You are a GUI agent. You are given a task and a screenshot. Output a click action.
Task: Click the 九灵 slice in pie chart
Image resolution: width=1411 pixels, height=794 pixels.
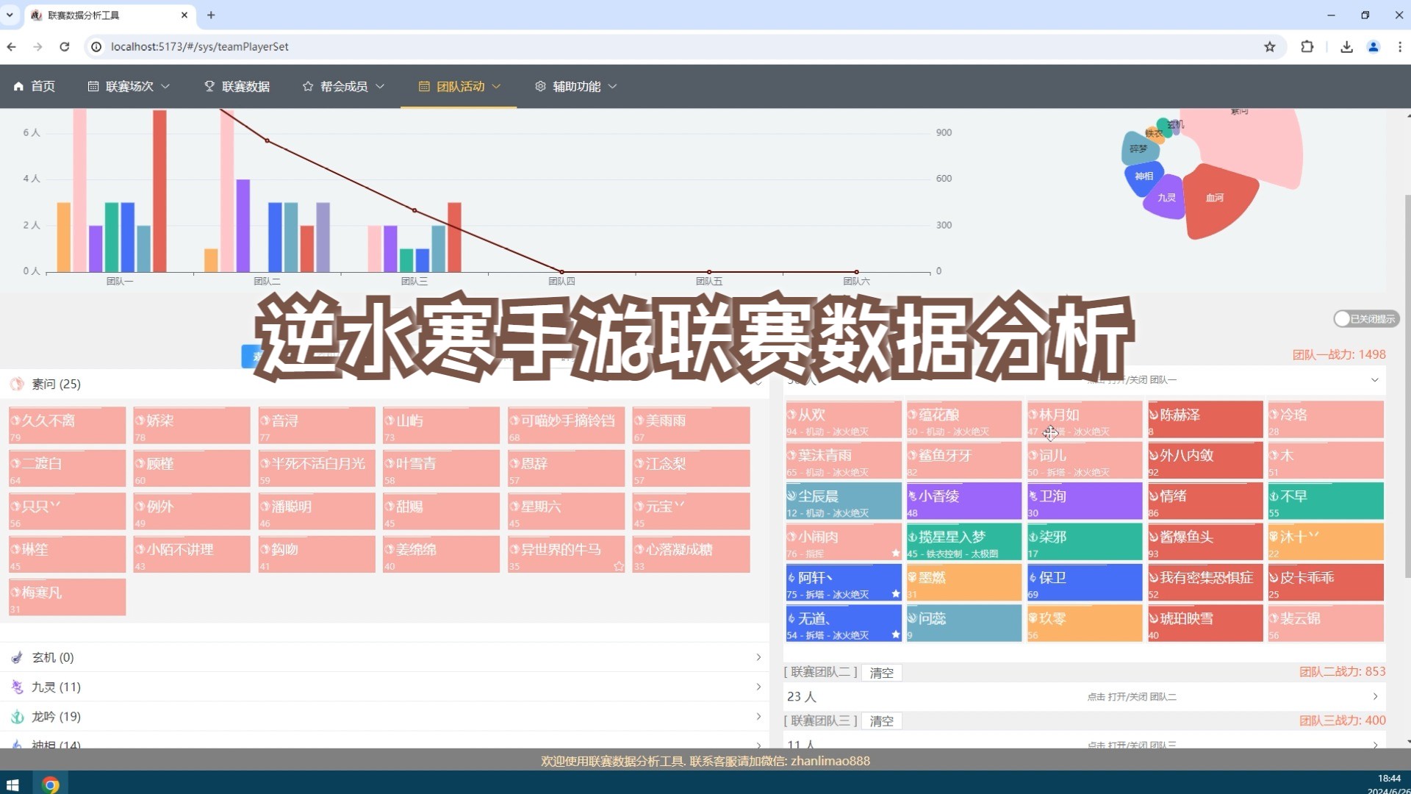pyautogui.click(x=1166, y=198)
